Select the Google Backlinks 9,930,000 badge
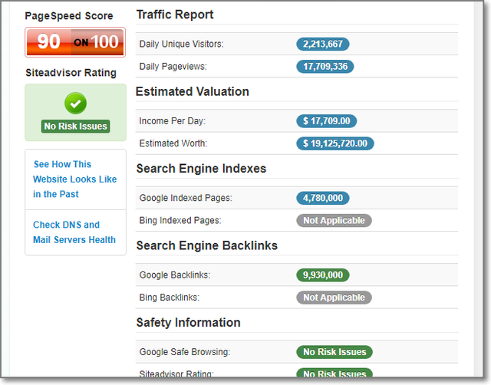Viewport: 491px width, 385px height. tap(322, 275)
